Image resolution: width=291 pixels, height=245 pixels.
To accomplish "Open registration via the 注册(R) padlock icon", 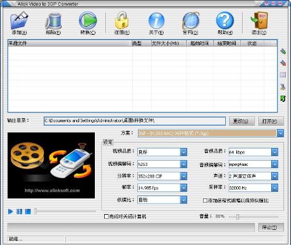I will pyautogui.click(x=122, y=20).
